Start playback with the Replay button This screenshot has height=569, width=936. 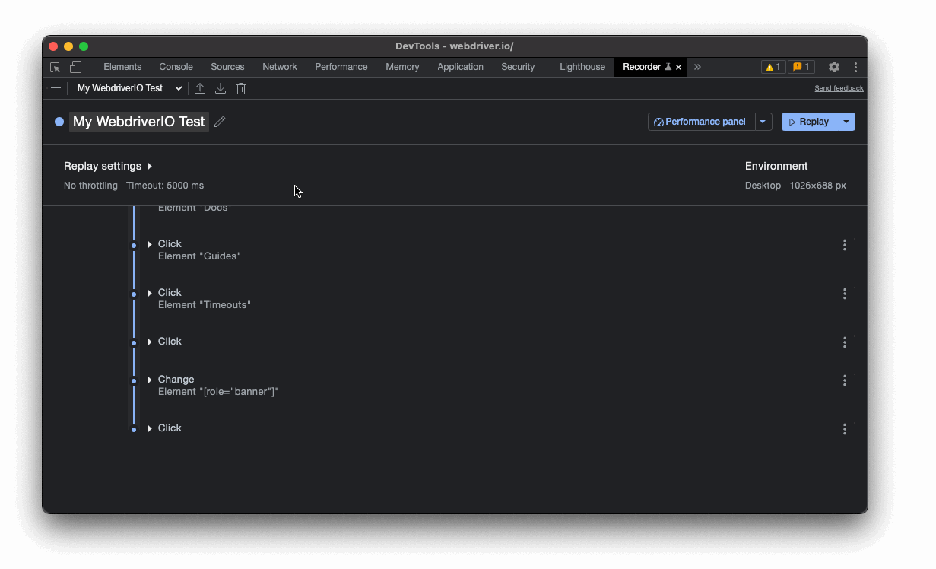(809, 122)
